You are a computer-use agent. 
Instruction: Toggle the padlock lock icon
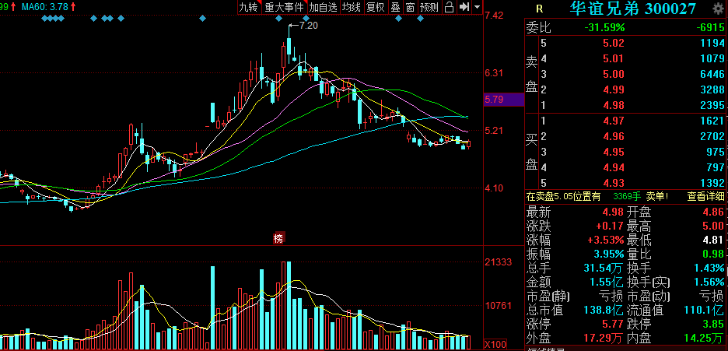[x=449, y=7]
